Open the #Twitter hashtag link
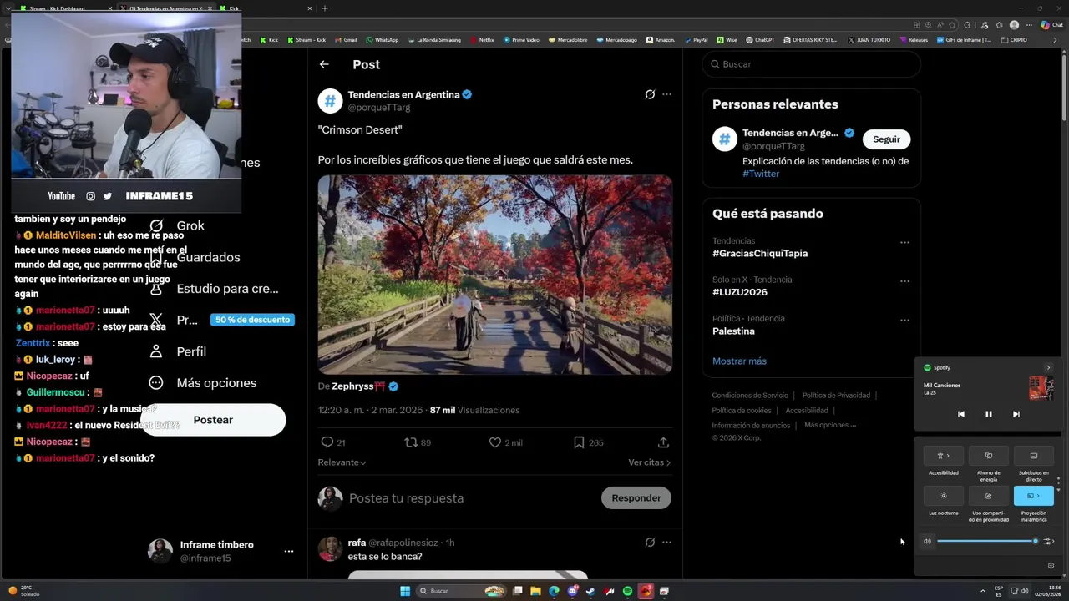1069x601 pixels. pyautogui.click(x=761, y=174)
